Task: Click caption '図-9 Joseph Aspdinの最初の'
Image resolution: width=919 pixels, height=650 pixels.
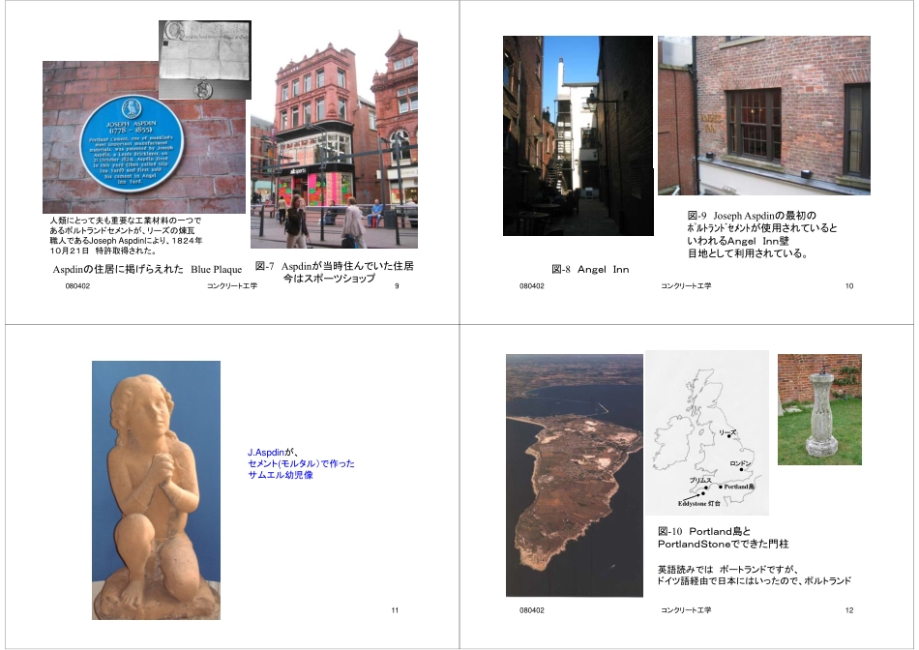Action: pos(752,216)
